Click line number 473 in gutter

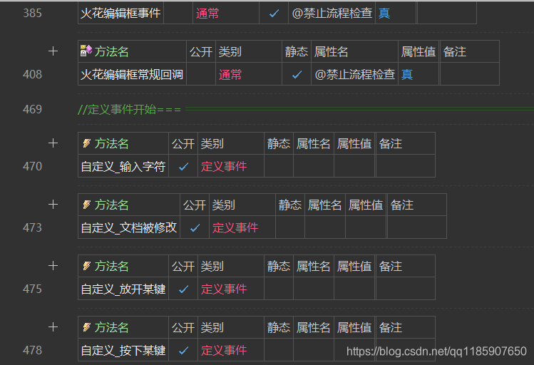pyautogui.click(x=32, y=228)
